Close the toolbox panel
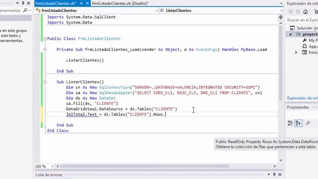 click(x=29, y=3)
